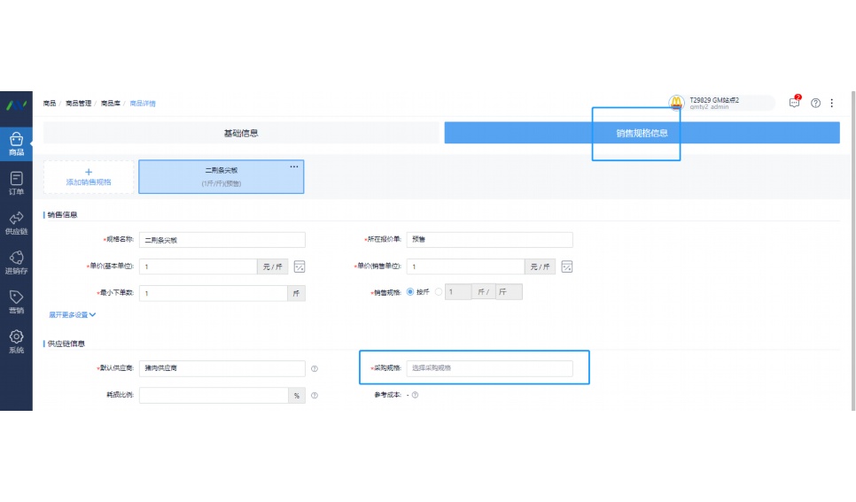Select the 按斤 radio button

410,292
